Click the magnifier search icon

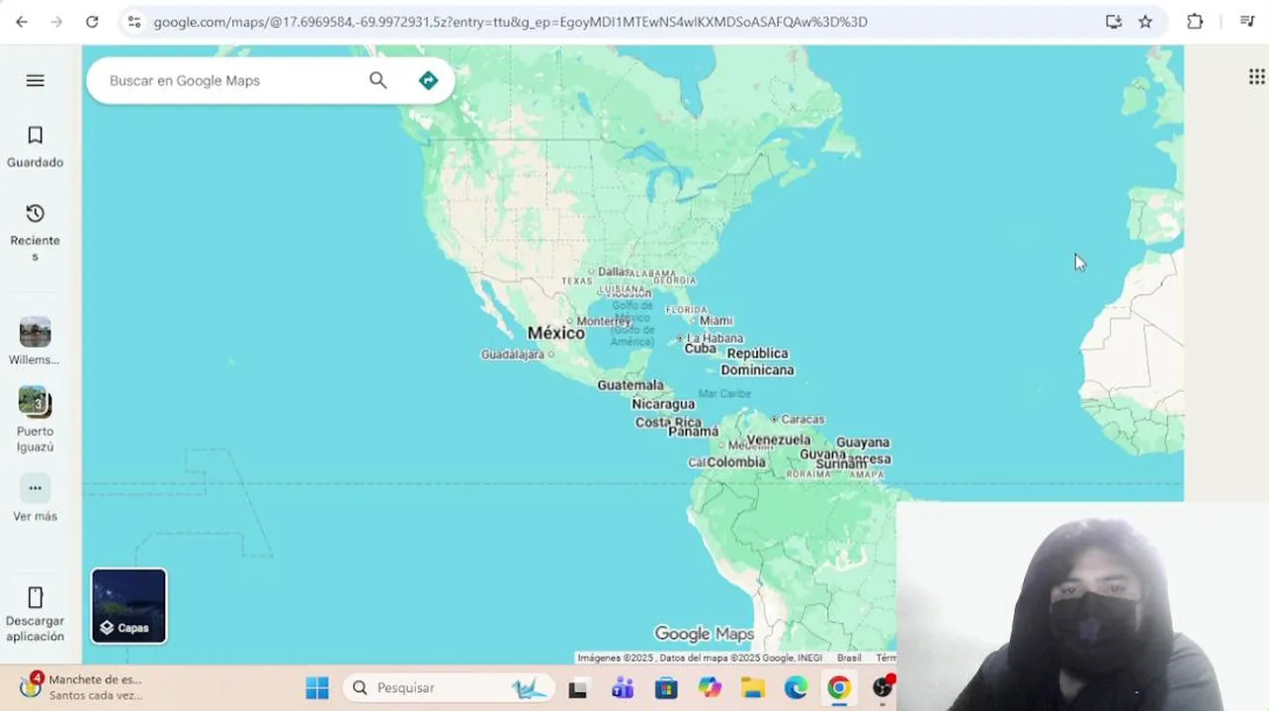pos(378,80)
